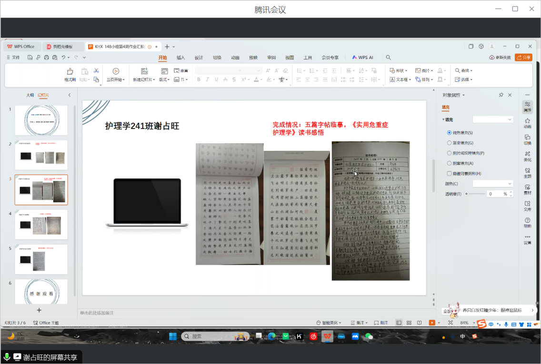Click the Format Painter (格式刷) icon
This screenshot has width=541, height=364.
[70, 71]
